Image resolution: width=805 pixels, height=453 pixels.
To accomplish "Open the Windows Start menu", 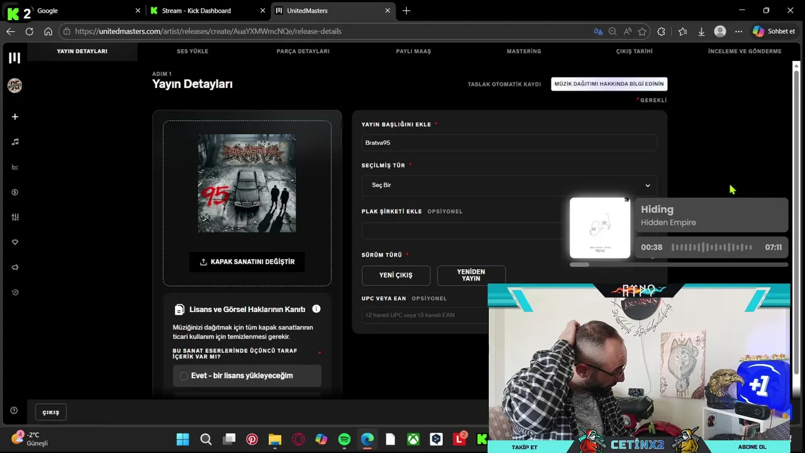I will [x=182, y=439].
